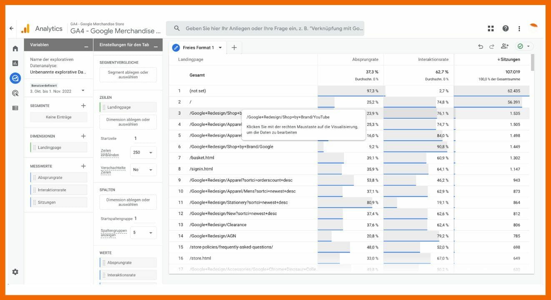
Task: Expand the Zeilen einblenden 250 dropdown
Action: pos(143,152)
